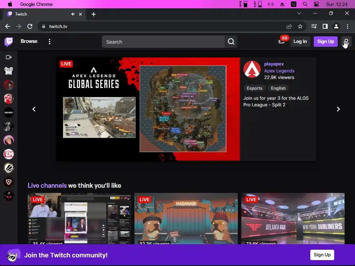
Task: Open the tab search chevron dropdown
Action: point(299,14)
